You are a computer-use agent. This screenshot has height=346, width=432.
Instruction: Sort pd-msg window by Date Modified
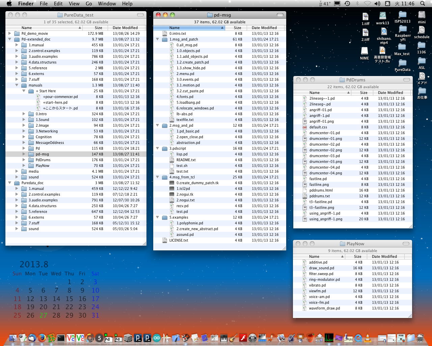[x=264, y=28]
